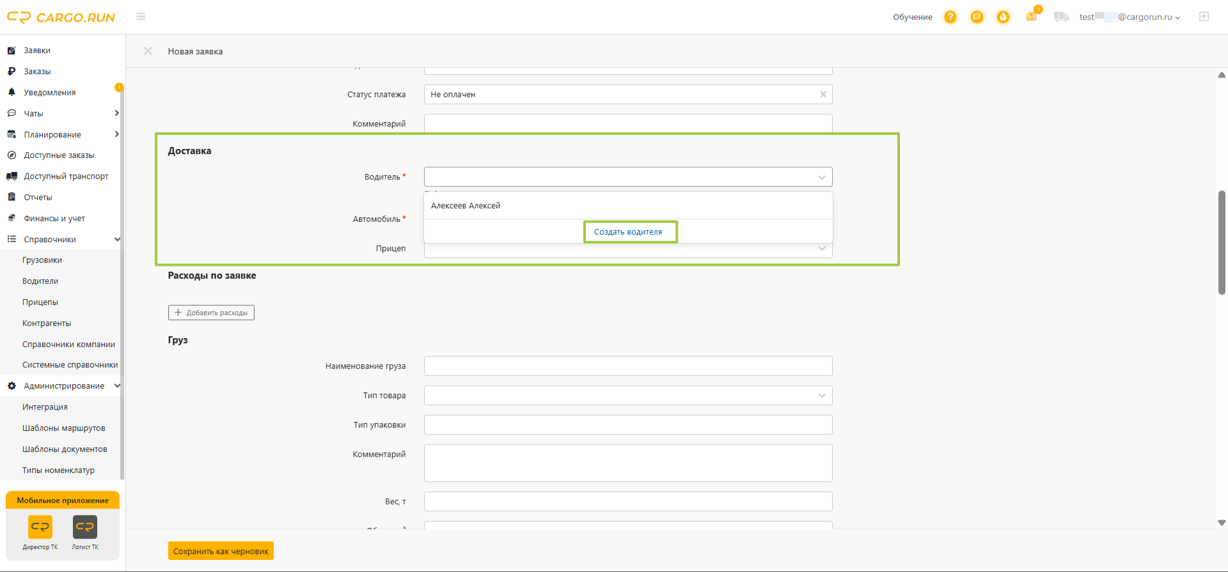Open the help question mark icon
Screen dimensions: 1228x572
click(x=950, y=17)
